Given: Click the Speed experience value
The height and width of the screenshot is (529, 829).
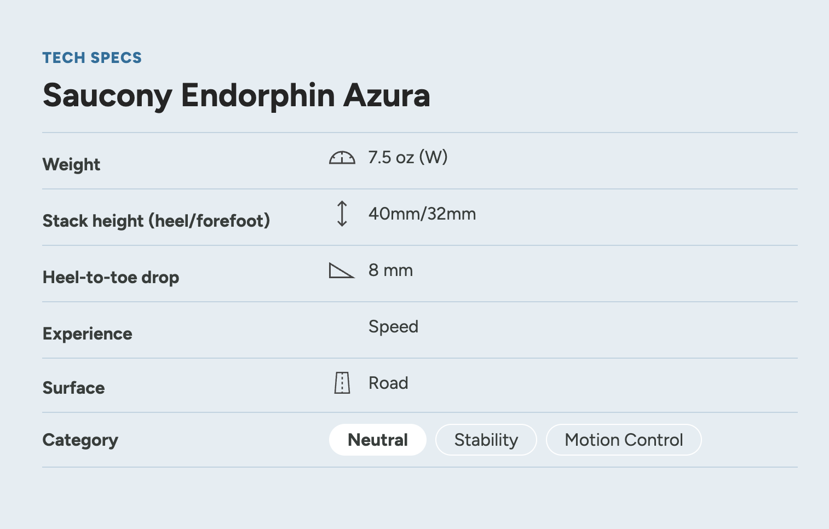Looking at the screenshot, I should [x=393, y=326].
